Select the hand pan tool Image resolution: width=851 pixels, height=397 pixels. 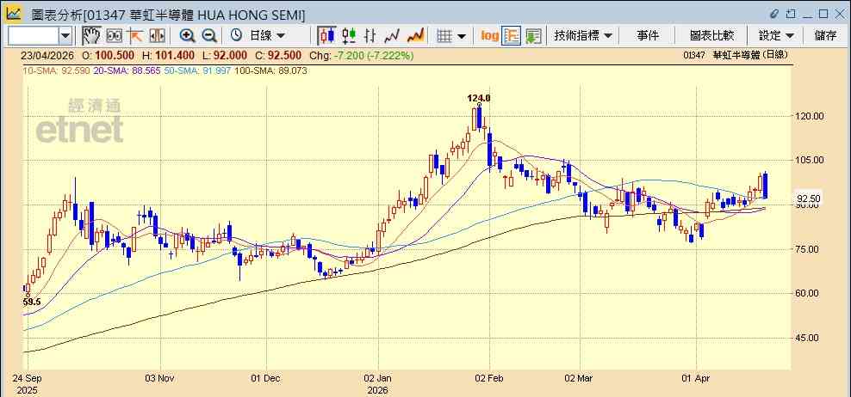(91, 36)
